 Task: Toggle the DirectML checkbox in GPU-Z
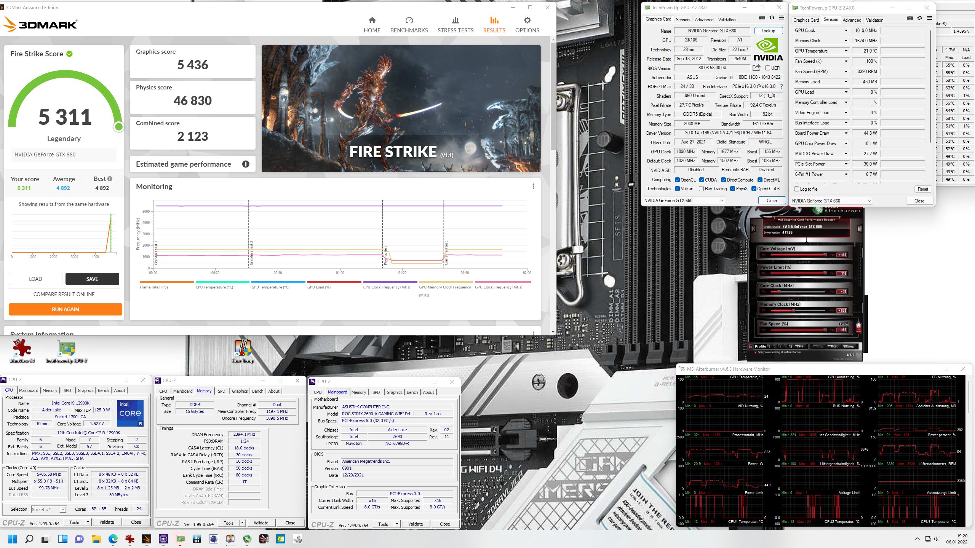pos(760,180)
